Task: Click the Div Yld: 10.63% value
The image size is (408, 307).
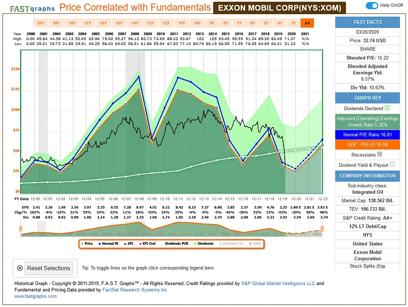Action: click(x=367, y=88)
